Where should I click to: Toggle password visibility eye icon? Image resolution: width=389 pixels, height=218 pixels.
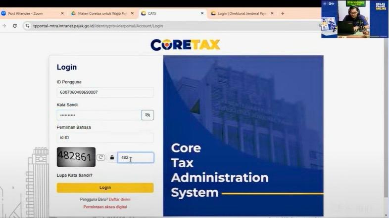(x=147, y=115)
